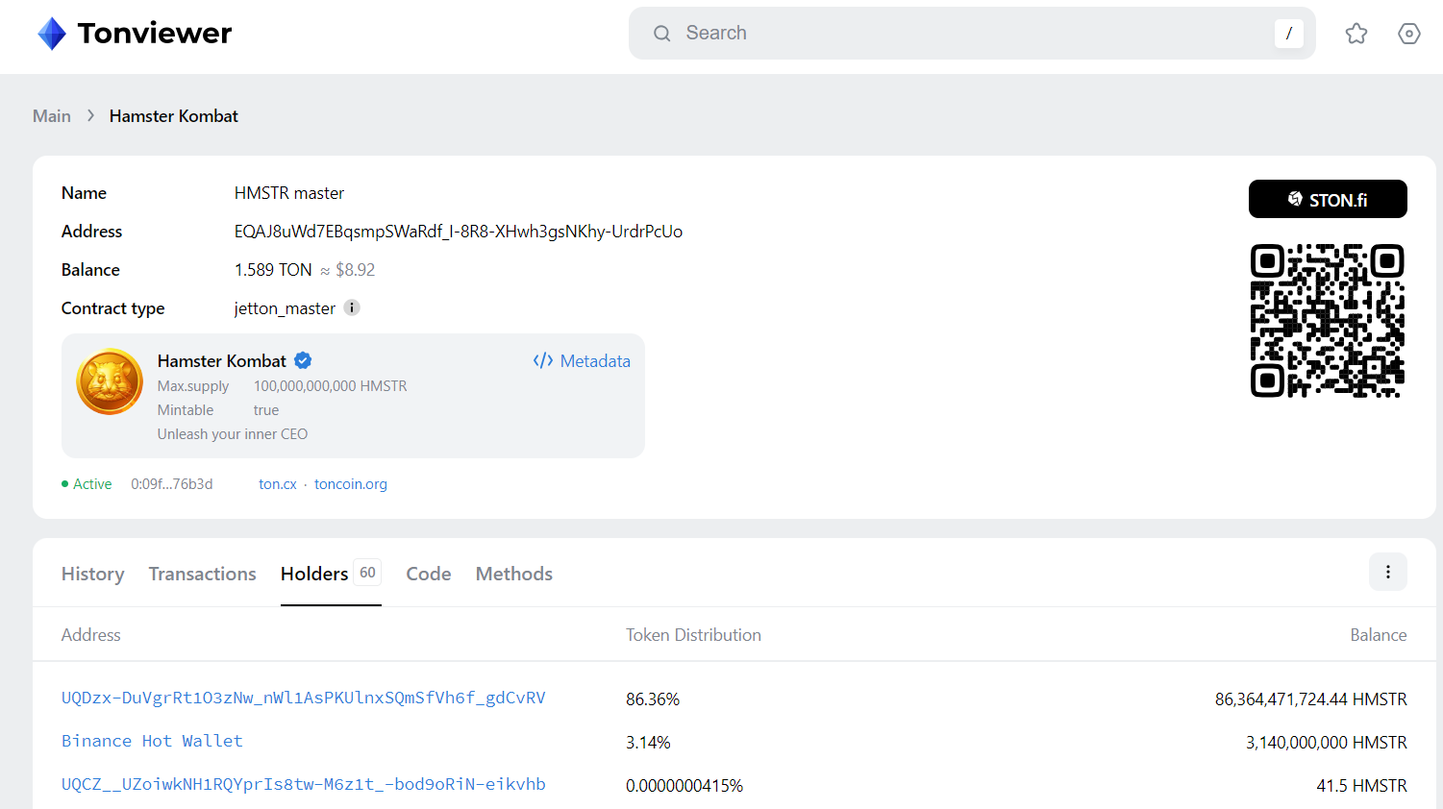Screen dimensions: 1443x809
Task: Click the Active status indicator
Action: click(87, 484)
